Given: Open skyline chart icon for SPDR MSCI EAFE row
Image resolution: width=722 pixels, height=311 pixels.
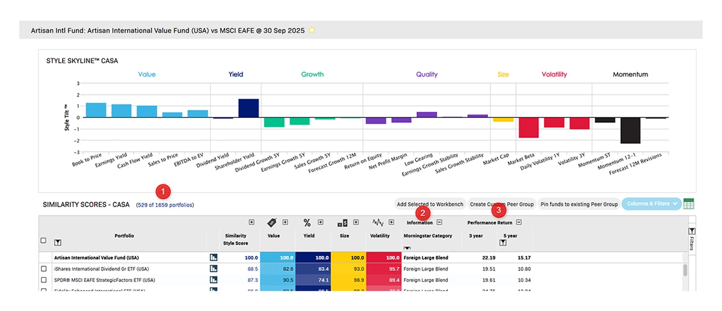Looking at the screenshot, I should click(213, 280).
